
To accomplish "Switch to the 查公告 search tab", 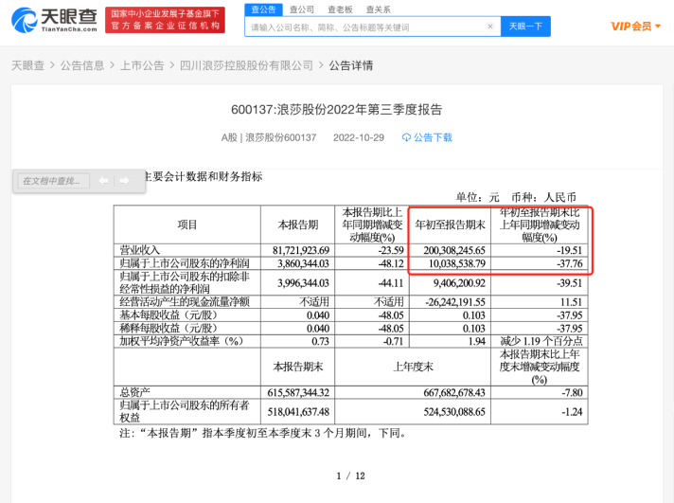I will [x=263, y=9].
